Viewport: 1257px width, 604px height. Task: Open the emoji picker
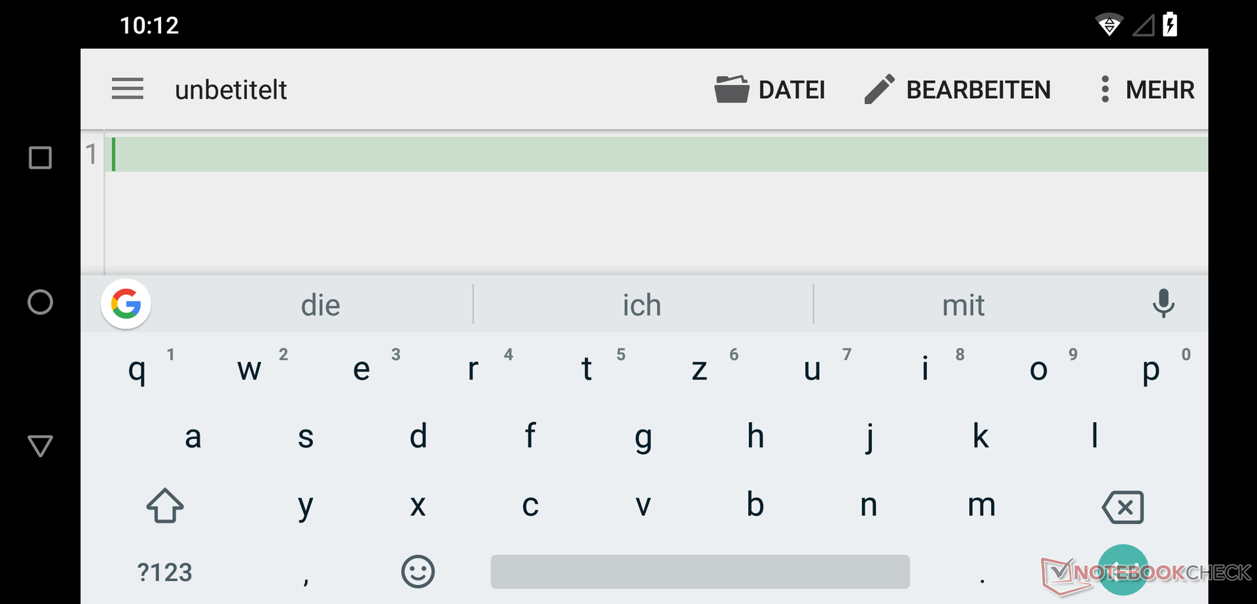click(418, 572)
